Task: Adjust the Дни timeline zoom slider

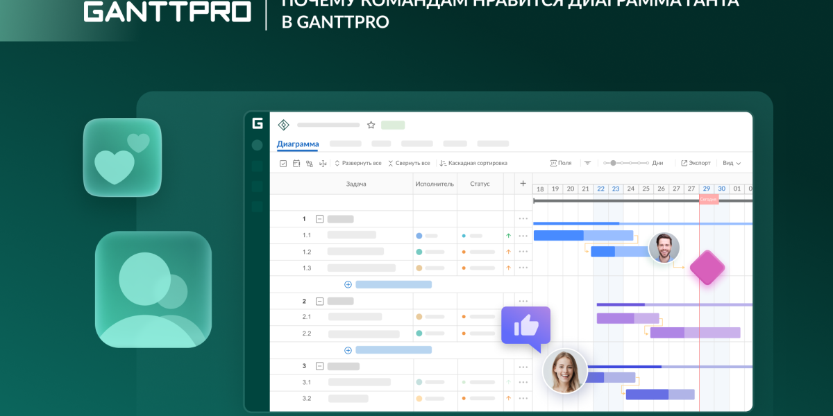Action: tap(612, 162)
